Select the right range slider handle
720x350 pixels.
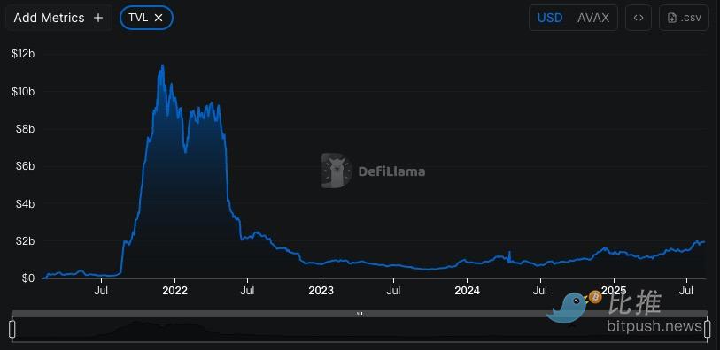[708, 329]
